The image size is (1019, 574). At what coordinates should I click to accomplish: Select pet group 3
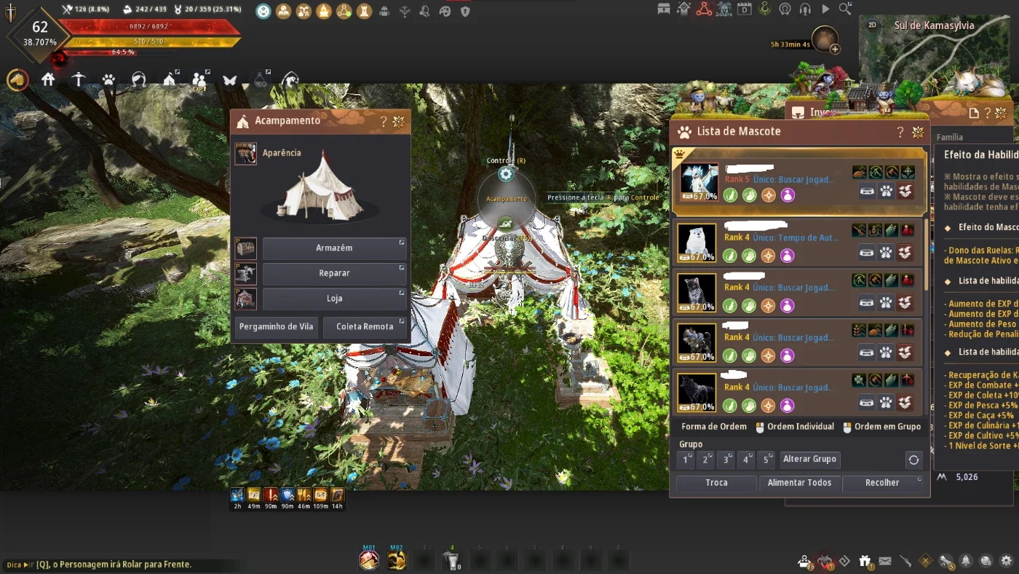726,460
